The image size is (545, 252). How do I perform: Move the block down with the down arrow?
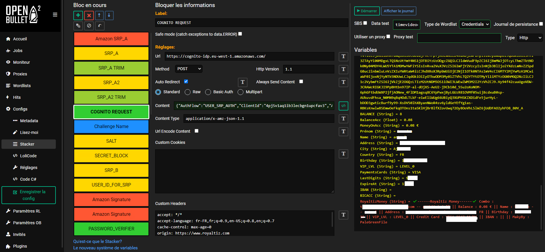click(109, 15)
